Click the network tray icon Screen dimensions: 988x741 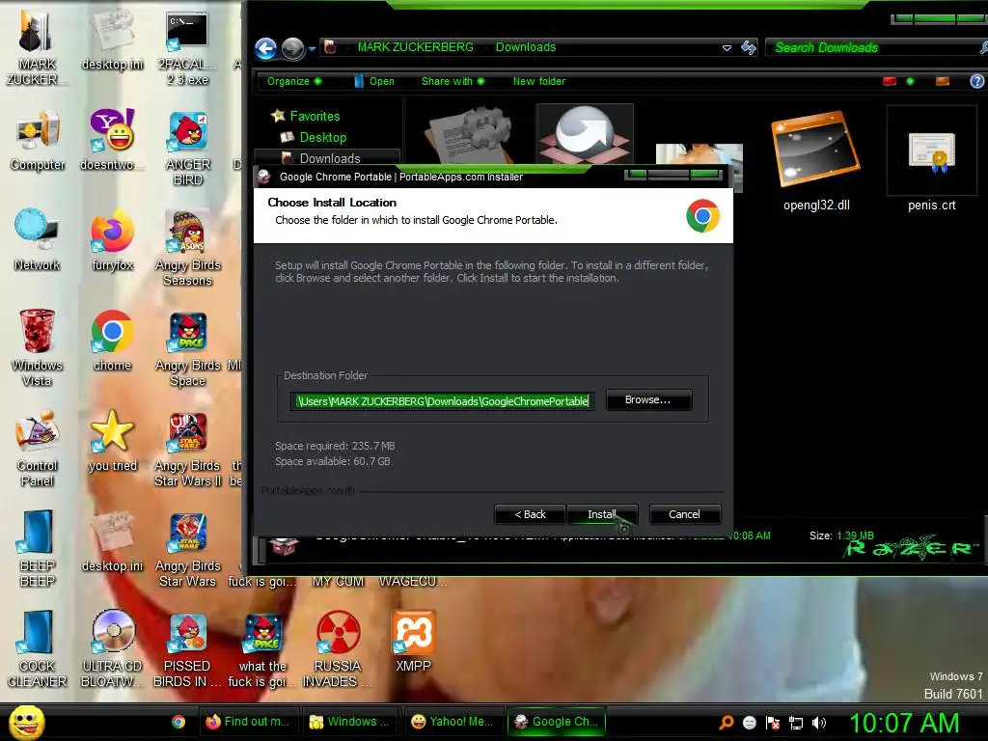[x=796, y=723]
